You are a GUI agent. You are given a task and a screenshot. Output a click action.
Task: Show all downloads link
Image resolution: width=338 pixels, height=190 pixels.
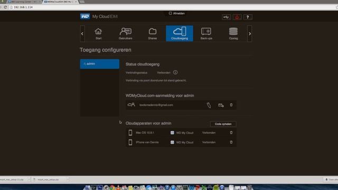coord(332,179)
